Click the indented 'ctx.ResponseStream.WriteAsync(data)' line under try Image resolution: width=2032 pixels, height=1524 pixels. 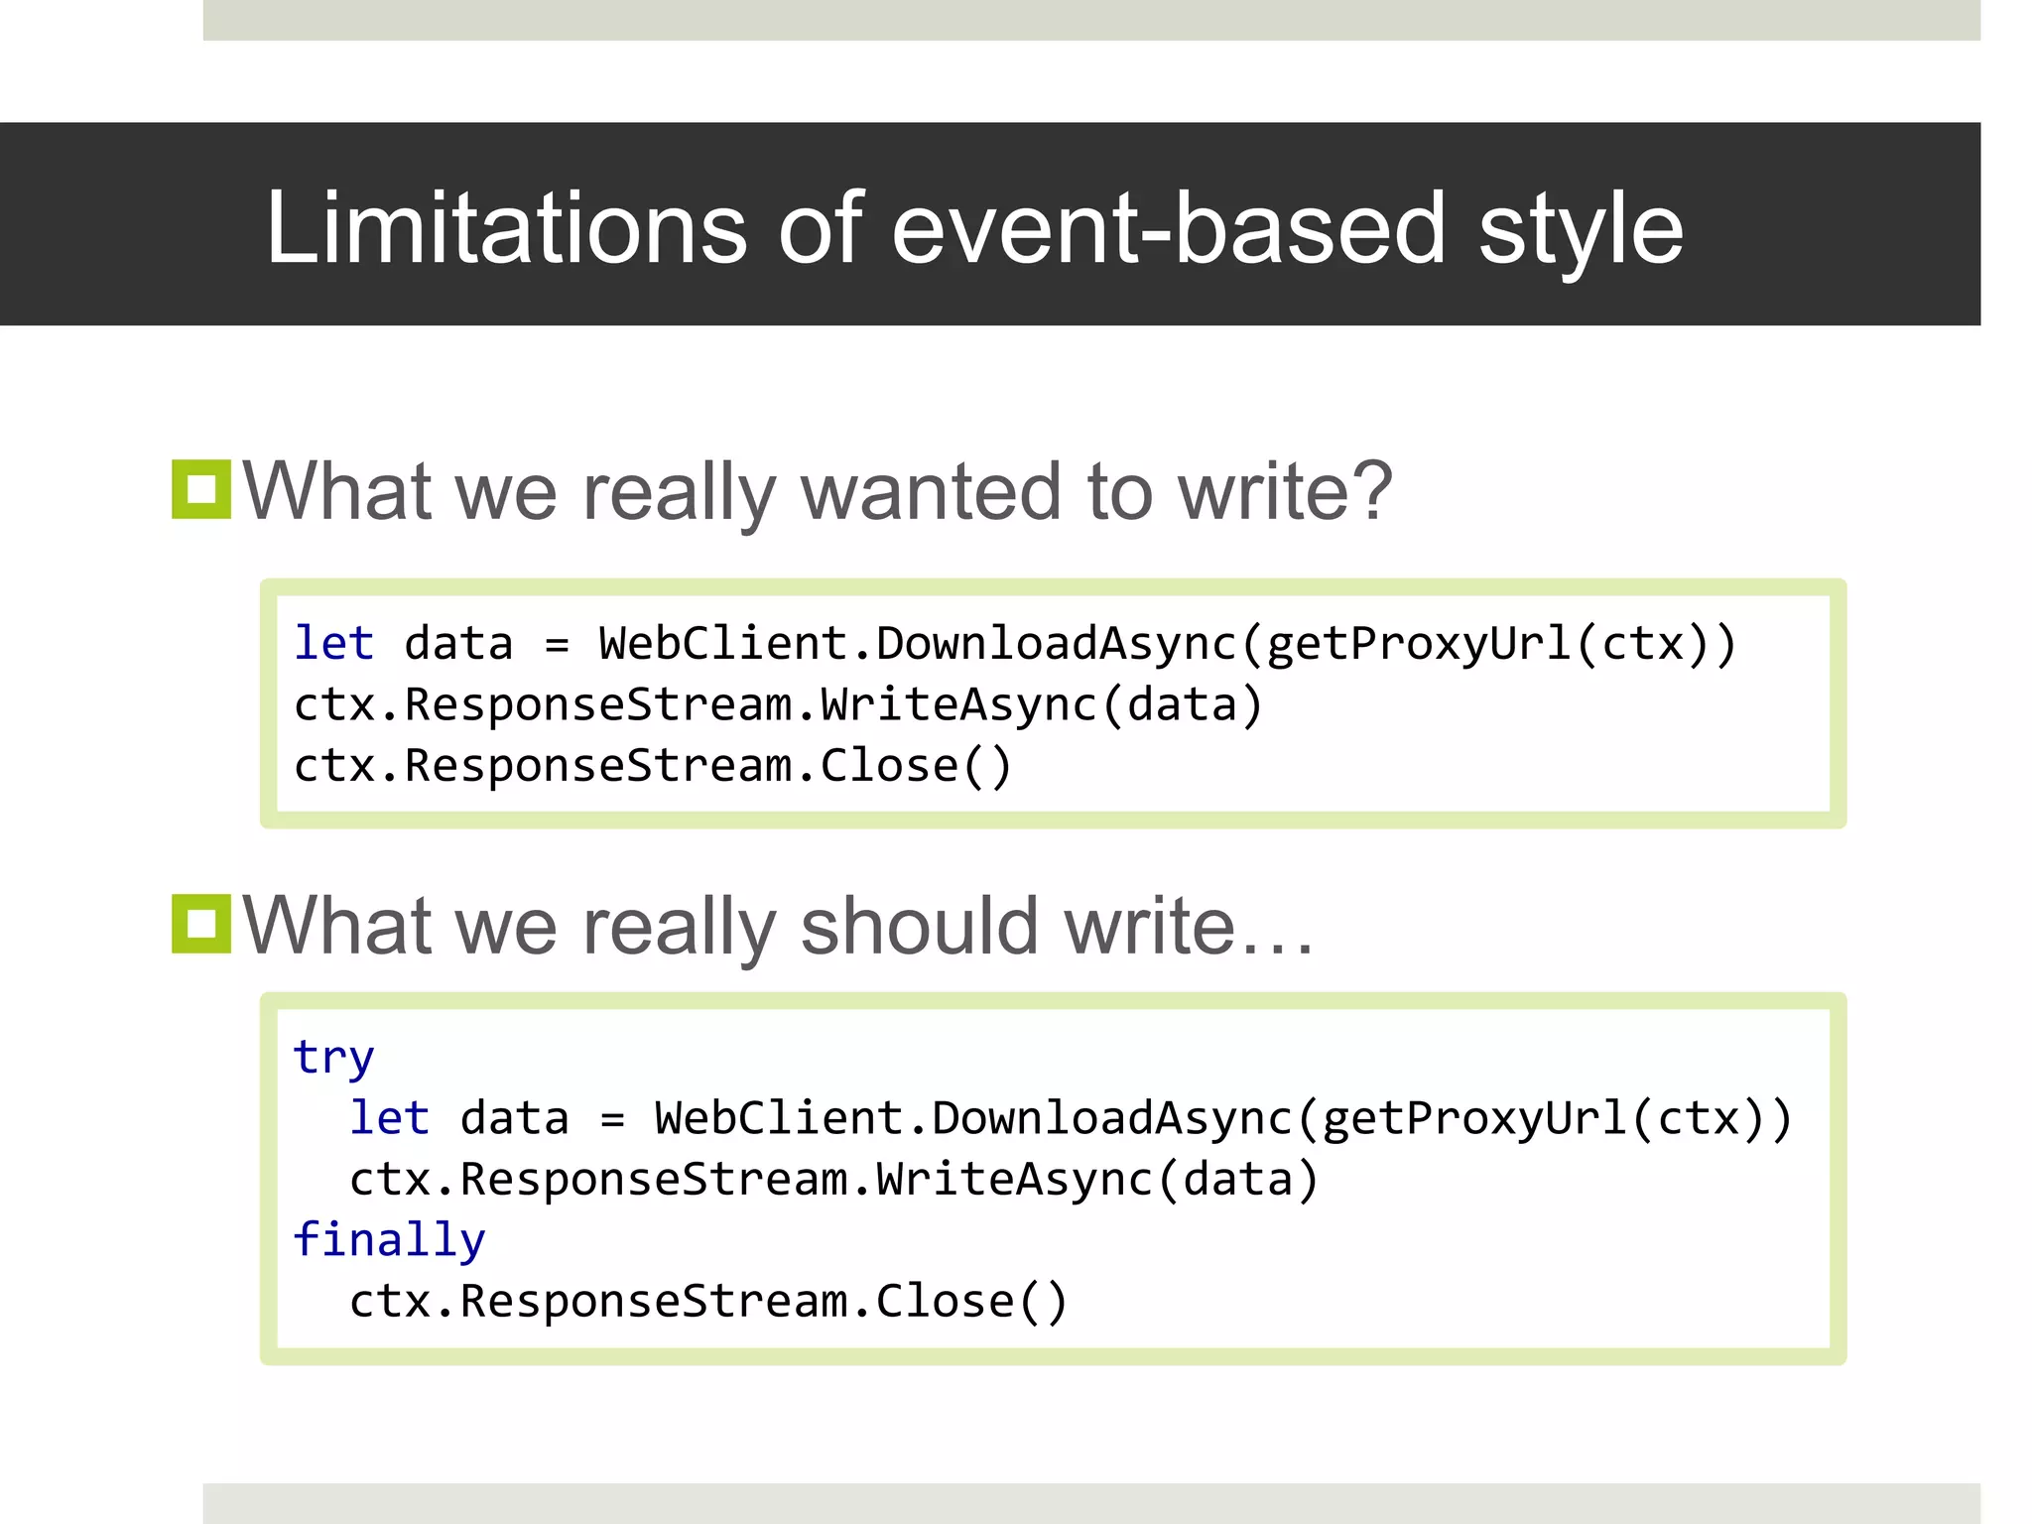tap(833, 1180)
